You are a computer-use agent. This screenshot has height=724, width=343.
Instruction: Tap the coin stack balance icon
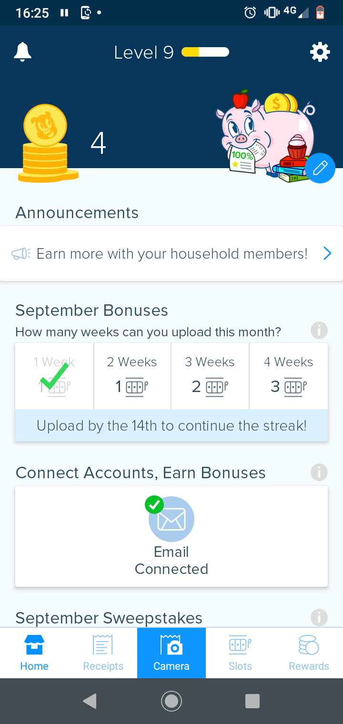[x=46, y=143]
